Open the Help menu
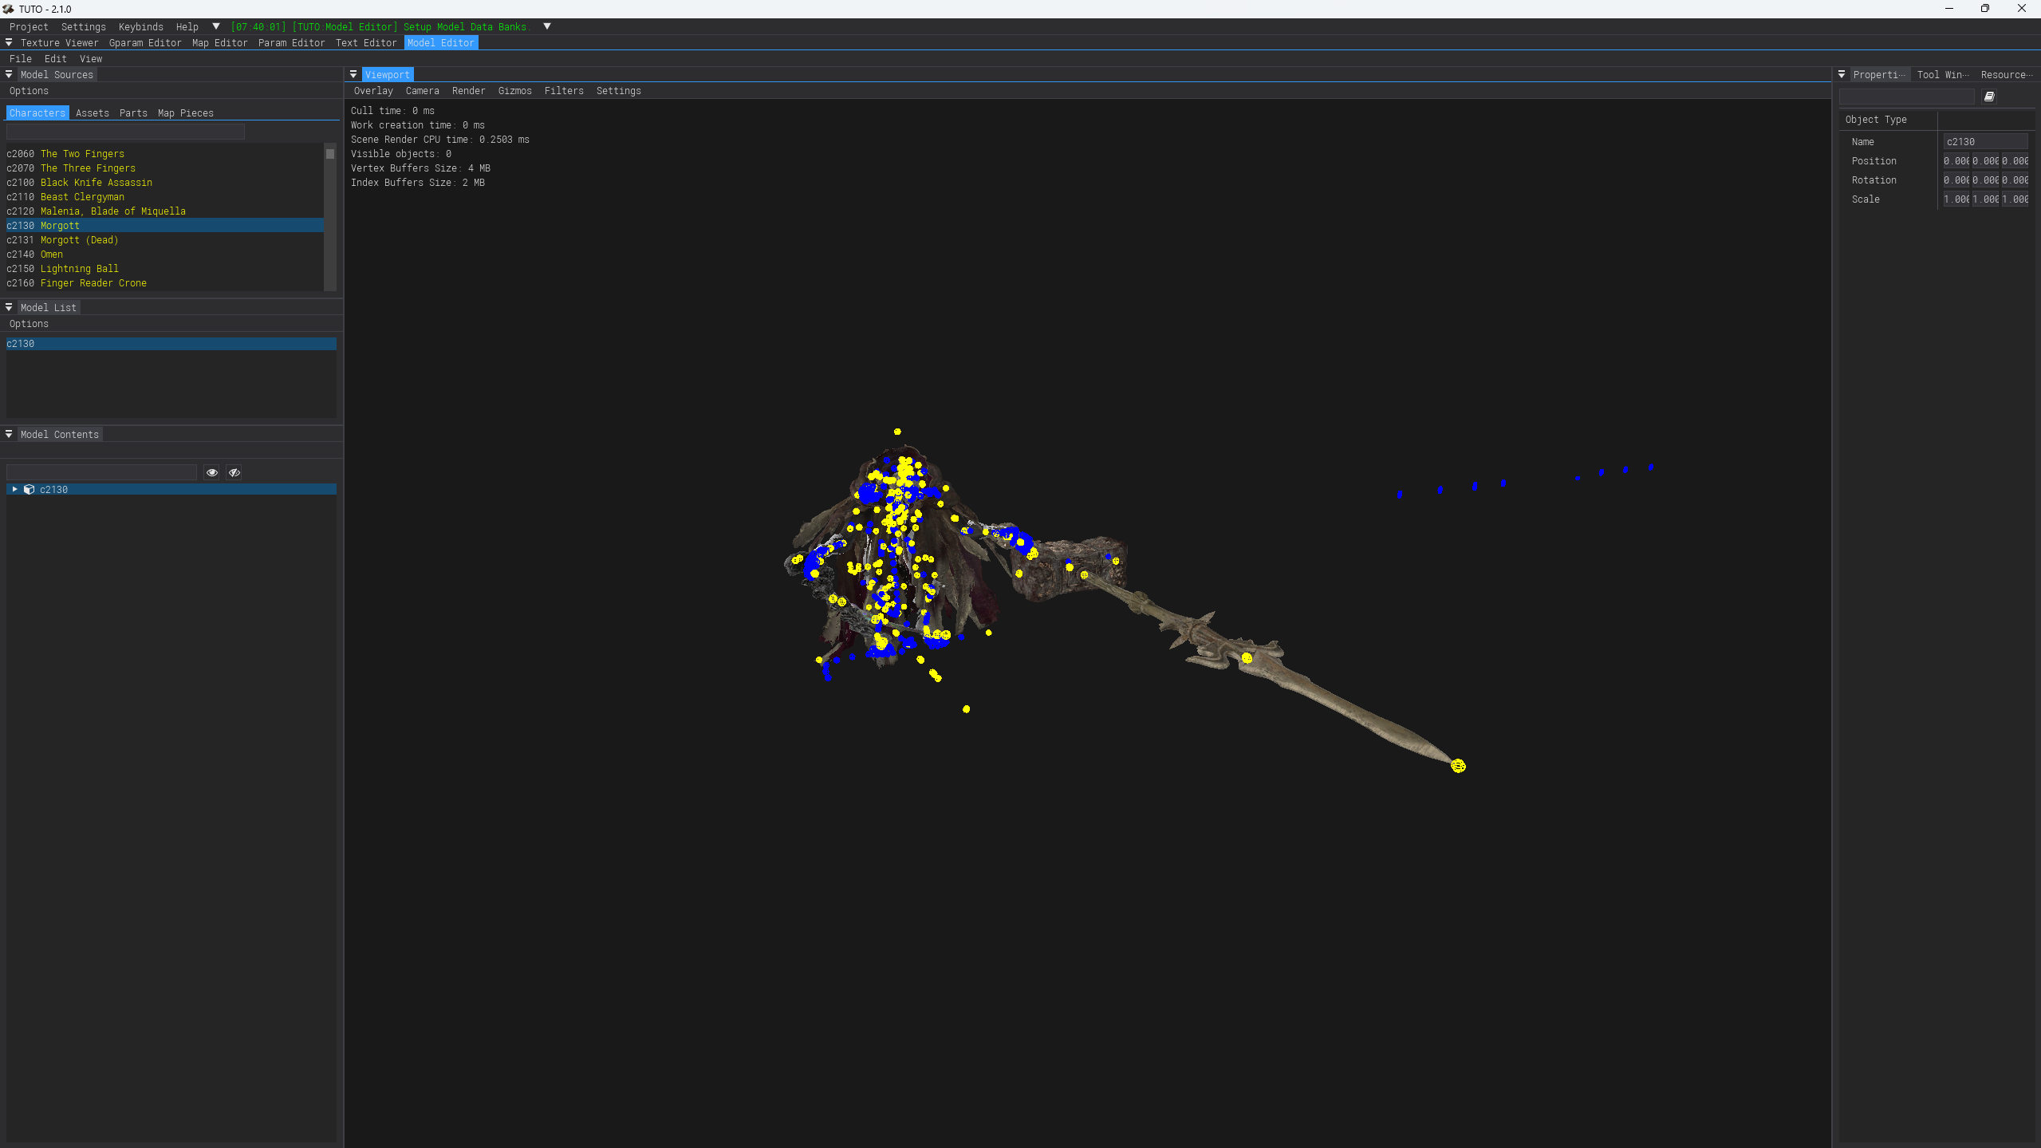The image size is (2041, 1148). tap(187, 26)
